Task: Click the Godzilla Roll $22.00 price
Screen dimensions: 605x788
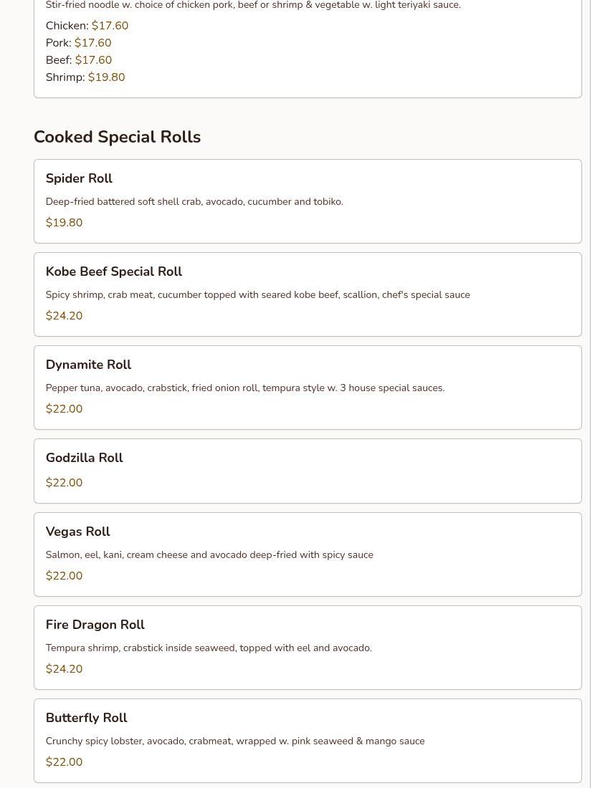Action: pyautogui.click(x=64, y=483)
